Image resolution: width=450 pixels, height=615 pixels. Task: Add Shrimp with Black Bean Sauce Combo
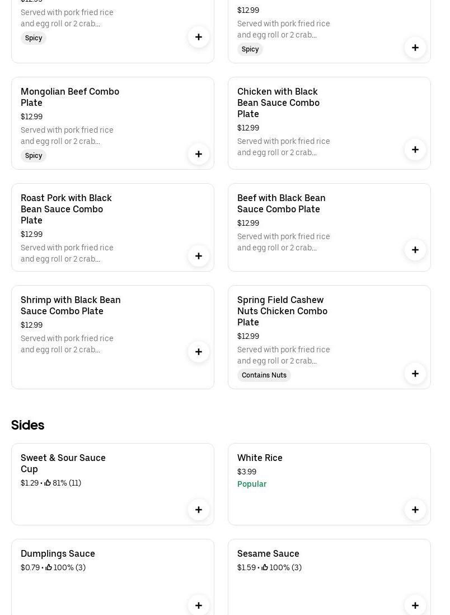click(199, 352)
